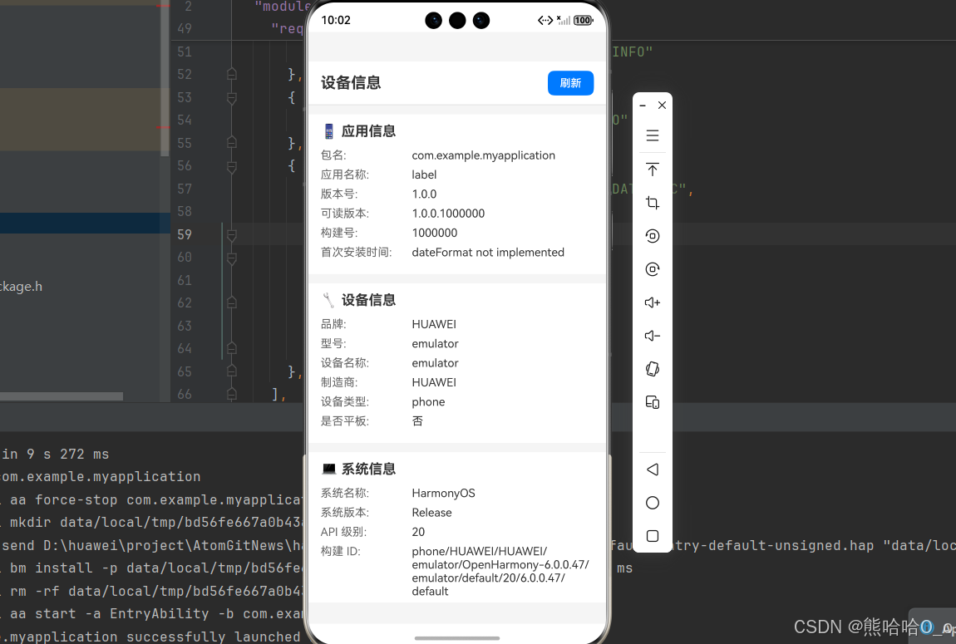956x644 pixels.
Task: Click the emulator recent apps square button
Action: tap(653, 536)
